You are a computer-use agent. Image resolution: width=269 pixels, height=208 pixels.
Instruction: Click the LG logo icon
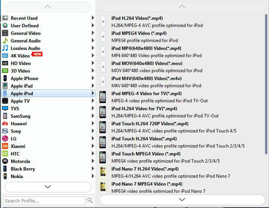[5, 139]
